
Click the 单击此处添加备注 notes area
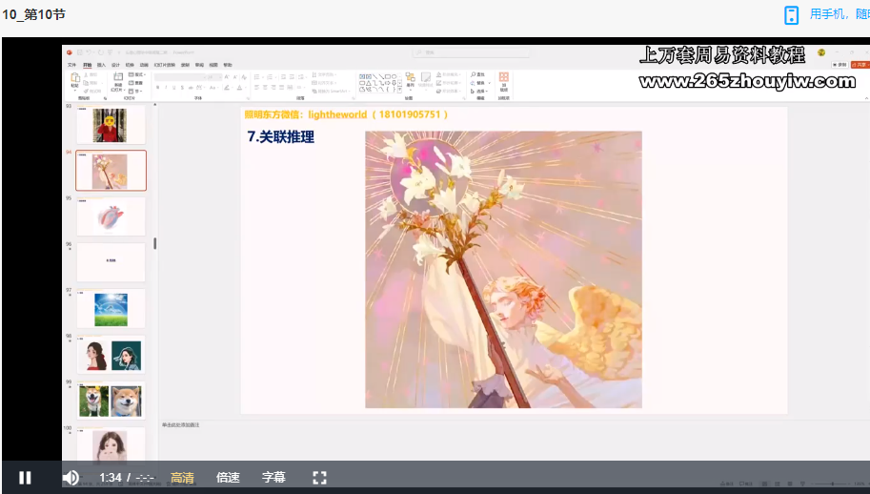181,424
